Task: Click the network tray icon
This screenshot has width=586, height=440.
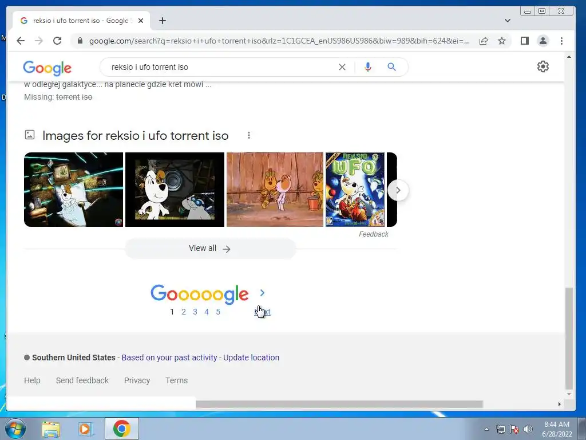Action: point(500,429)
